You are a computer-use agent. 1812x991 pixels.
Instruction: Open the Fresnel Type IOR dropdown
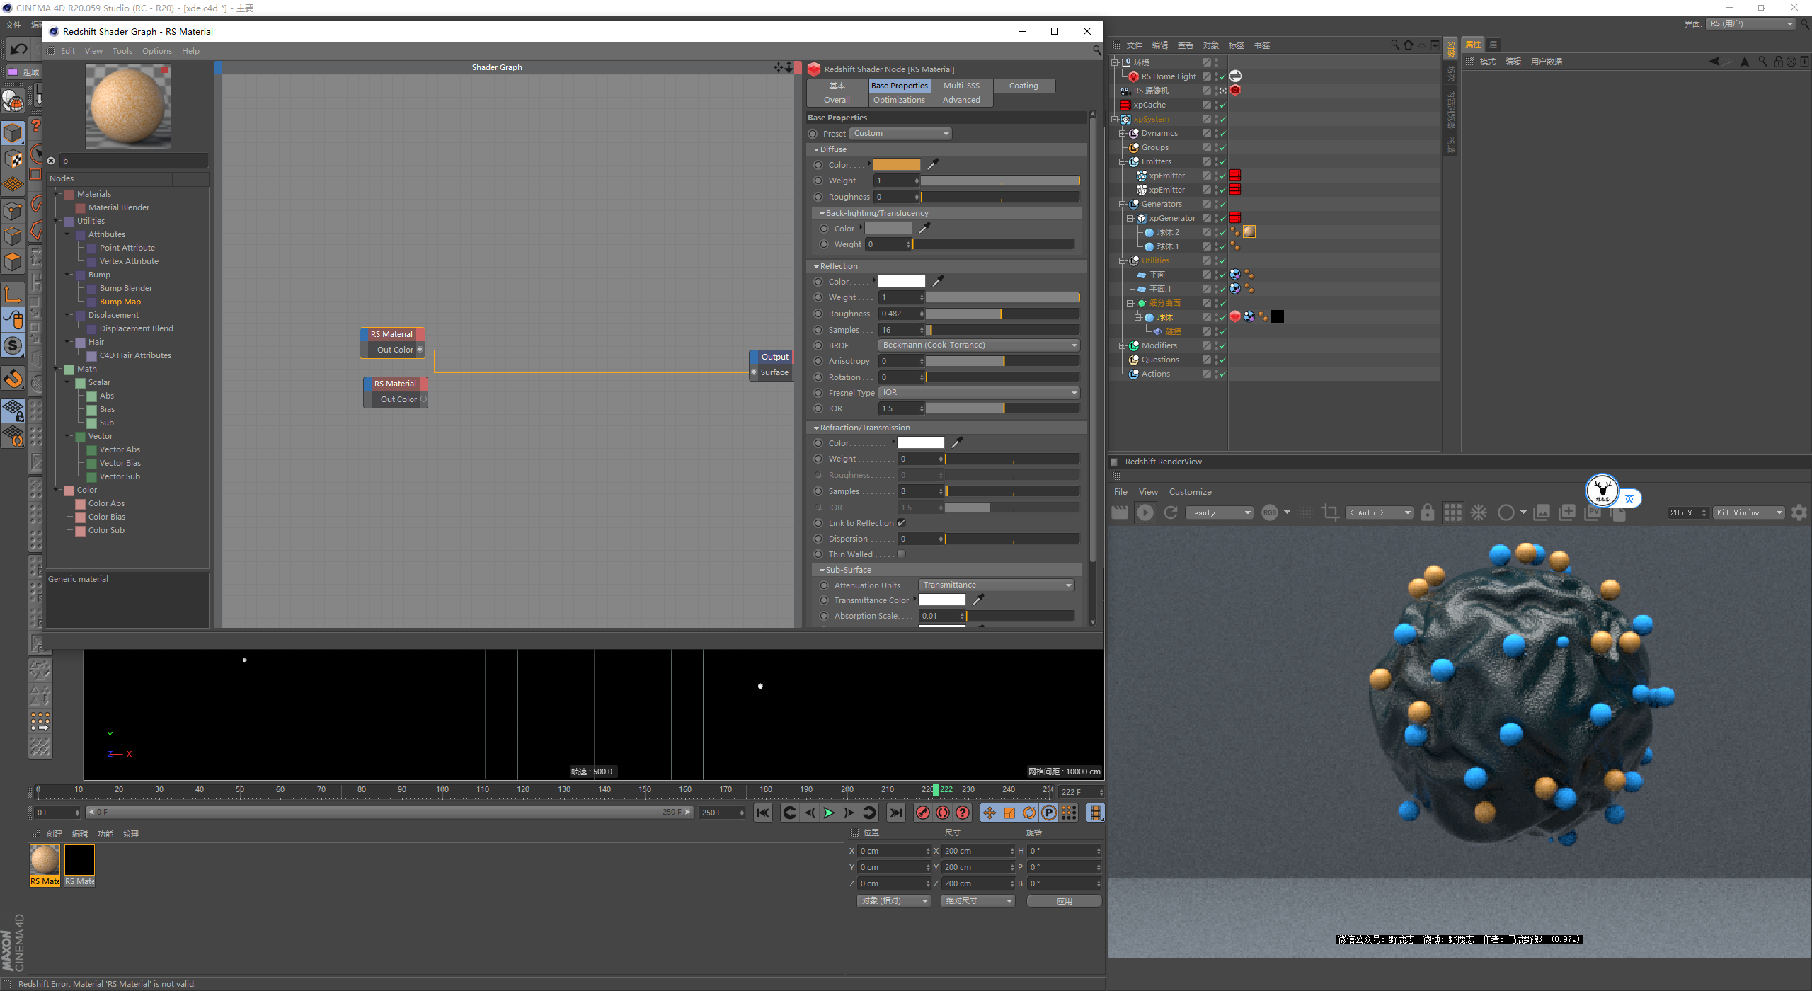coord(980,393)
